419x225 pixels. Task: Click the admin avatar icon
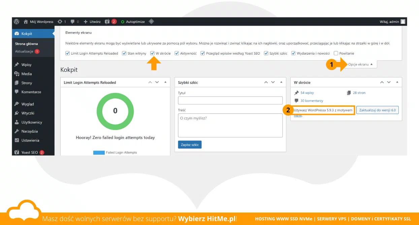[x=403, y=22]
